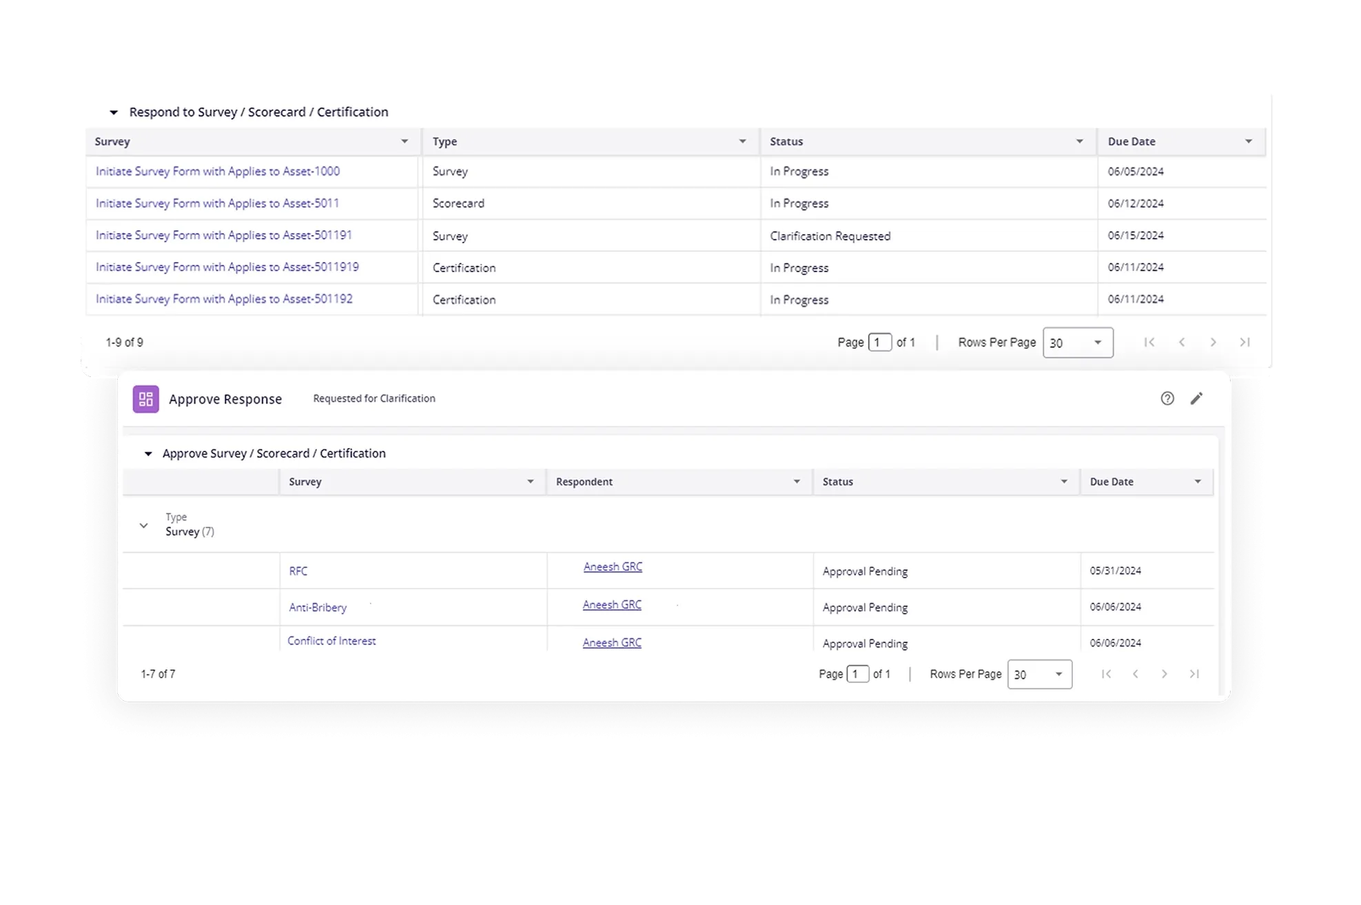
Task: Open Rows Per Page dropdown in Respond table
Action: (x=1078, y=343)
